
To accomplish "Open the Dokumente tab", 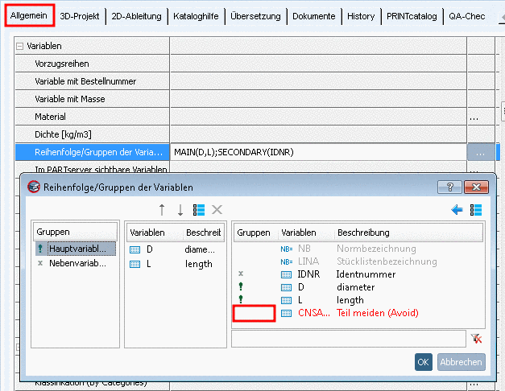I will (x=313, y=16).
